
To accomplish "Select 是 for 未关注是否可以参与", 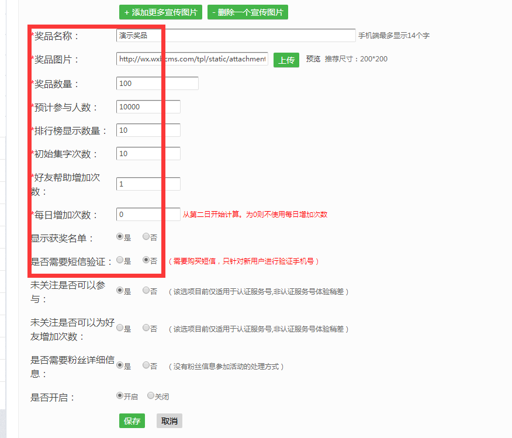I will (120, 291).
